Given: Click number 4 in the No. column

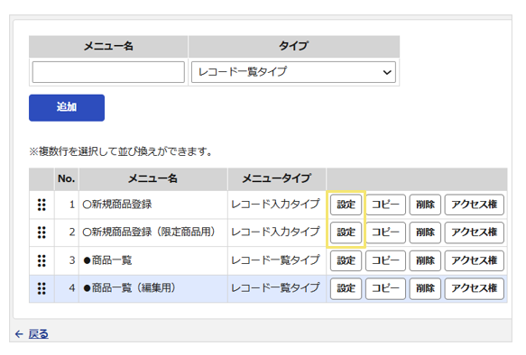Looking at the screenshot, I should point(72,288).
